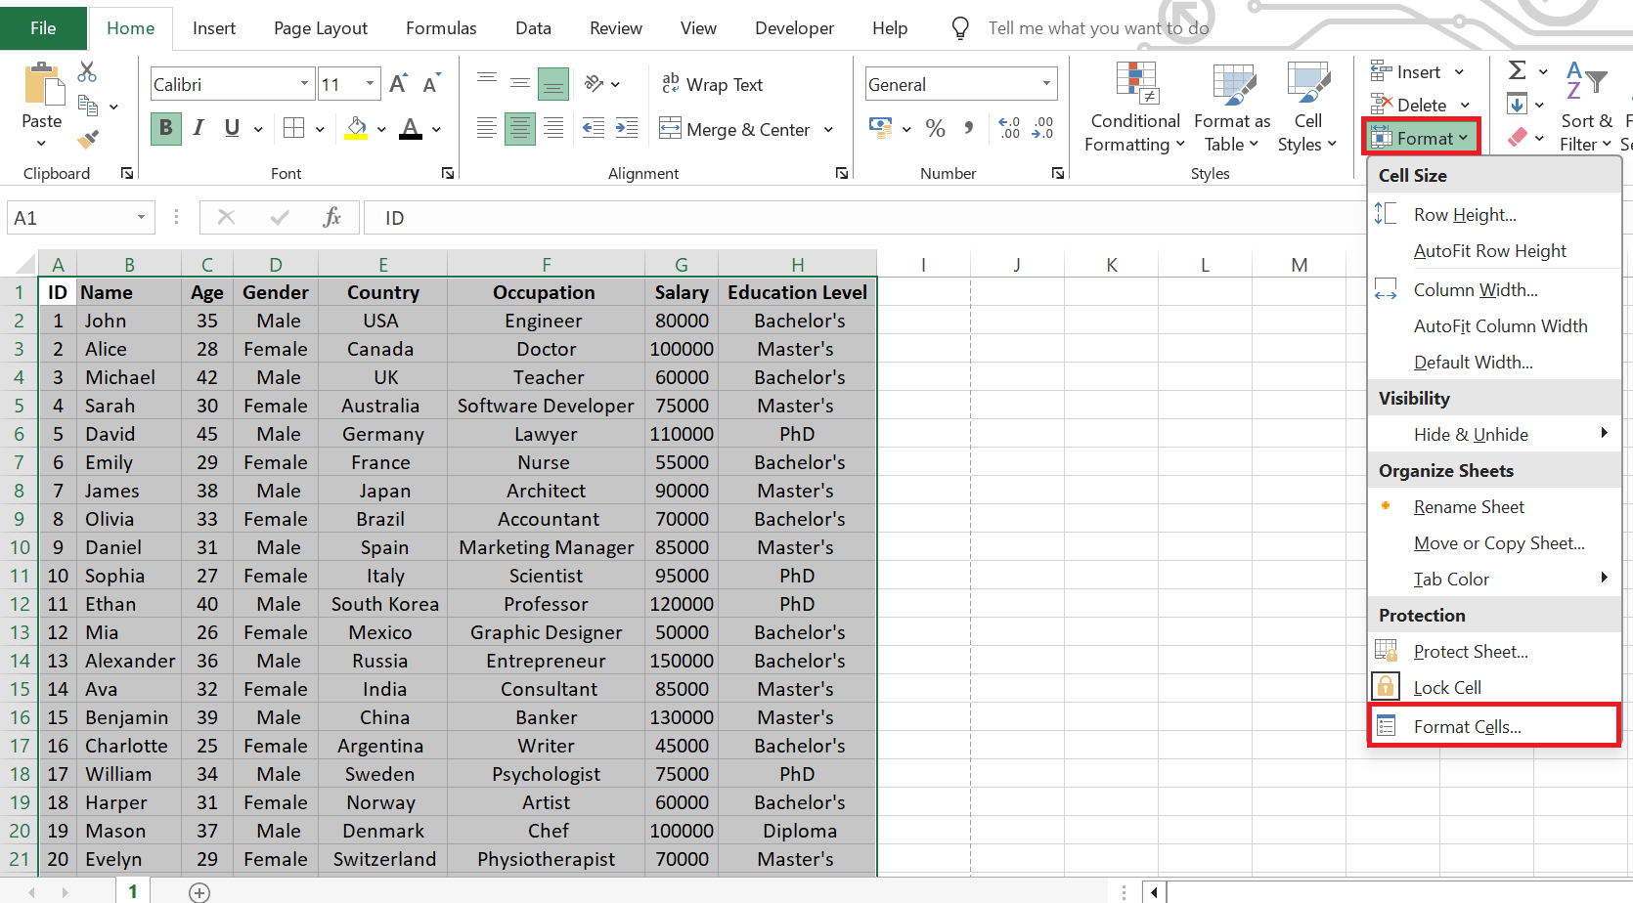Open Format as Table gallery
This screenshot has width=1633, height=903.
[x=1232, y=107]
